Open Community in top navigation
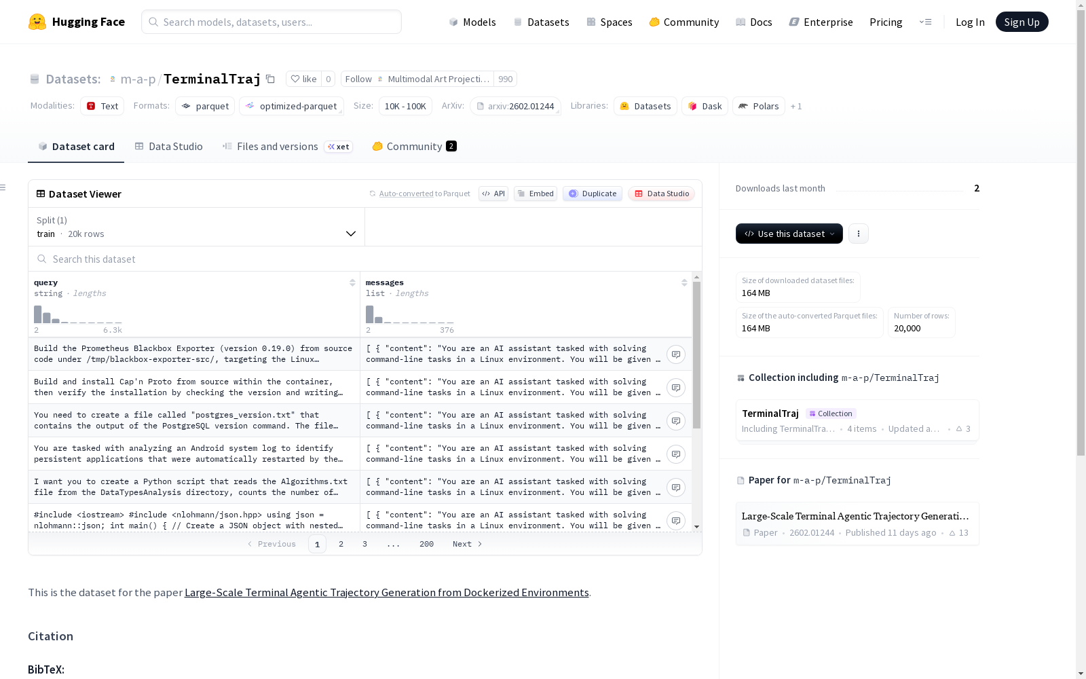The image size is (1086, 679). point(684,22)
